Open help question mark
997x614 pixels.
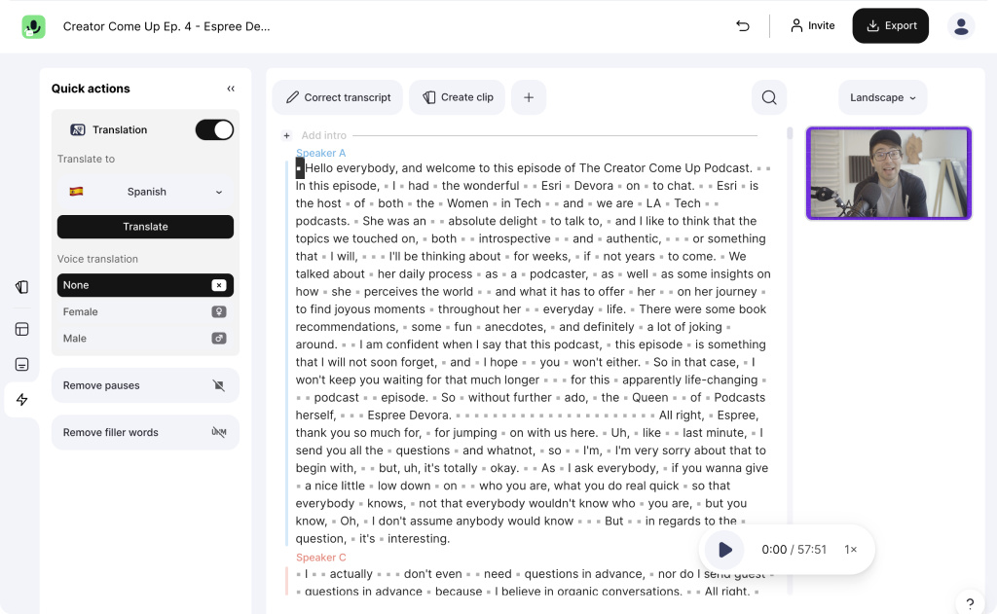pyautogui.click(x=970, y=603)
